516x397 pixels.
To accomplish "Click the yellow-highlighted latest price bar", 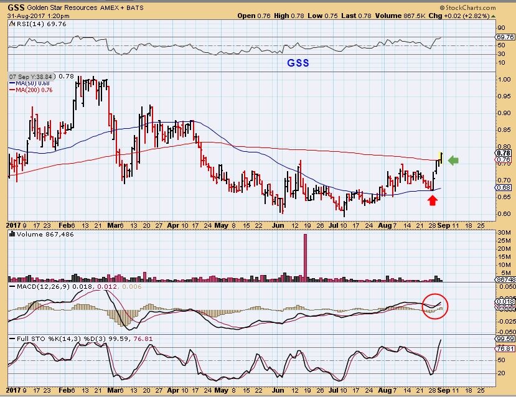I will pyautogui.click(x=441, y=156).
